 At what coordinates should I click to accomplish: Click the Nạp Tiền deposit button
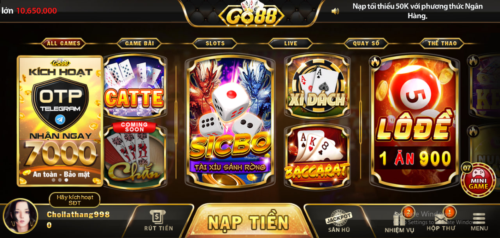pos(248,221)
